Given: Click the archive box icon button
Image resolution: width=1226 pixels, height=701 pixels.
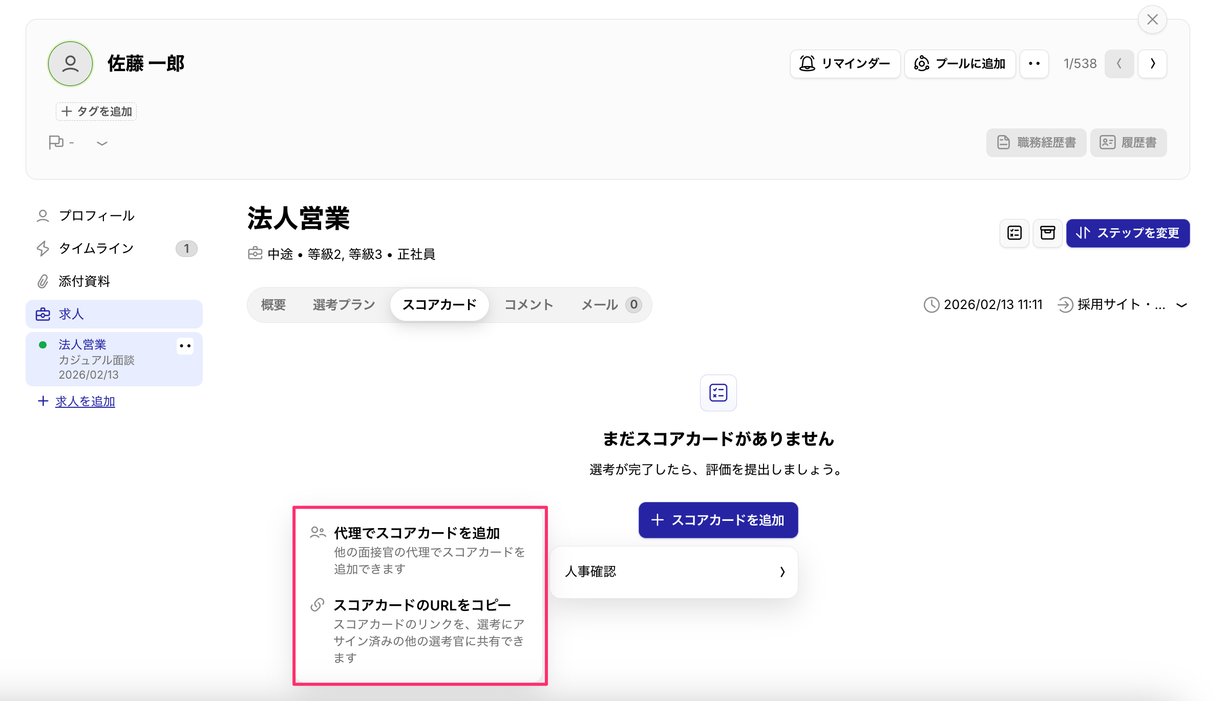Looking at the screenshot, I should [1047, 233].
